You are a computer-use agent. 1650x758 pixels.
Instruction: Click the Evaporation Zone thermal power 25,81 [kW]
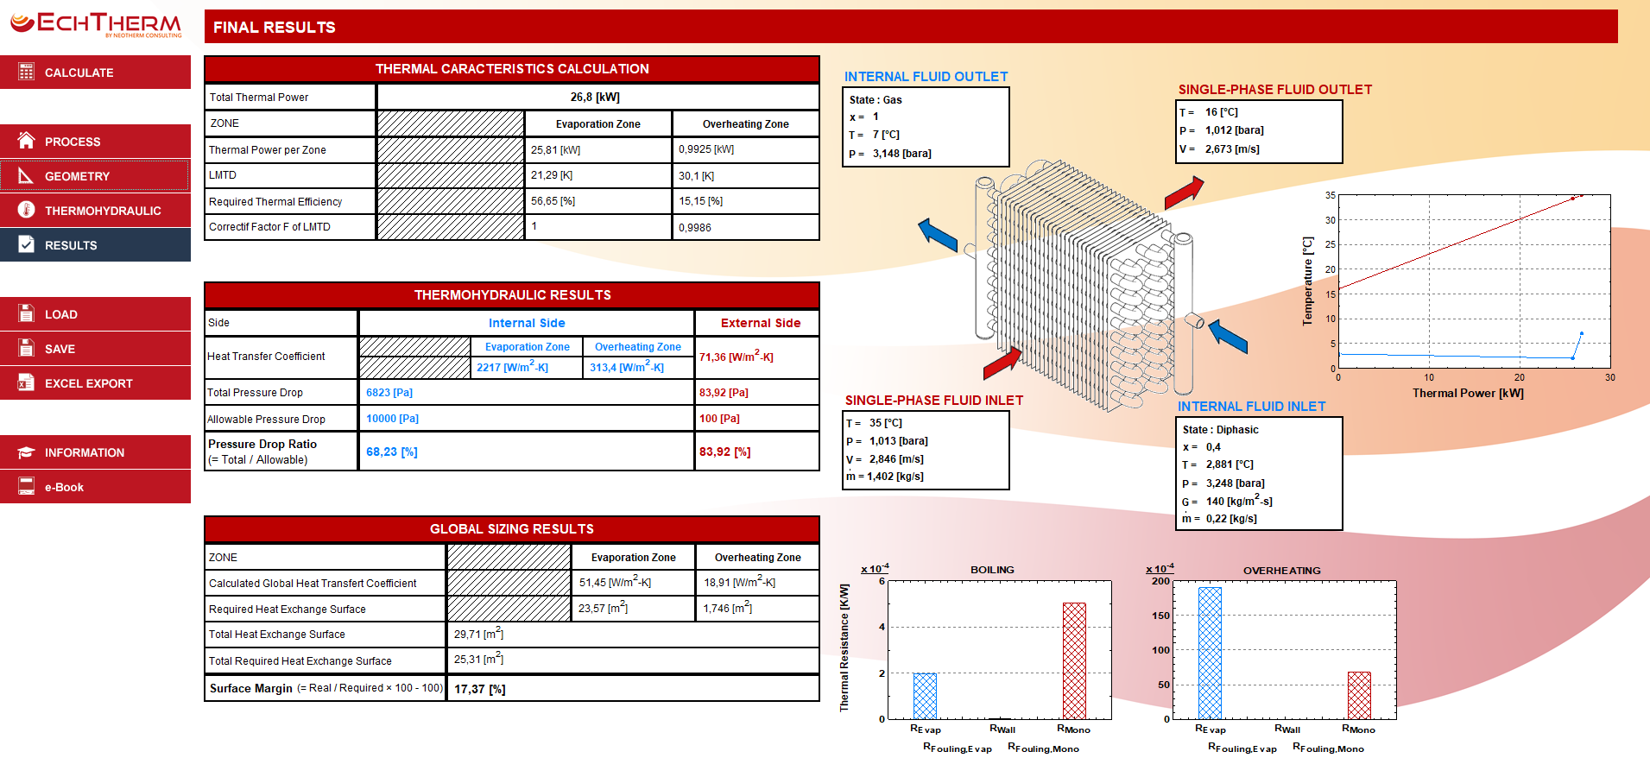coord(555,149)
